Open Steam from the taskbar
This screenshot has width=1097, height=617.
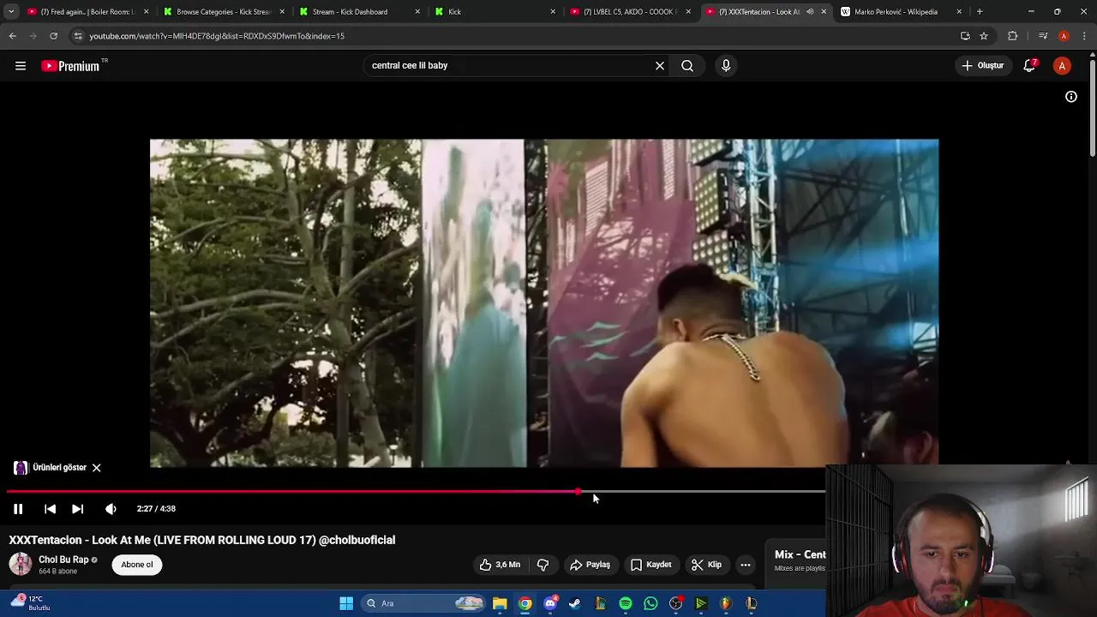[x=575, y=603]
